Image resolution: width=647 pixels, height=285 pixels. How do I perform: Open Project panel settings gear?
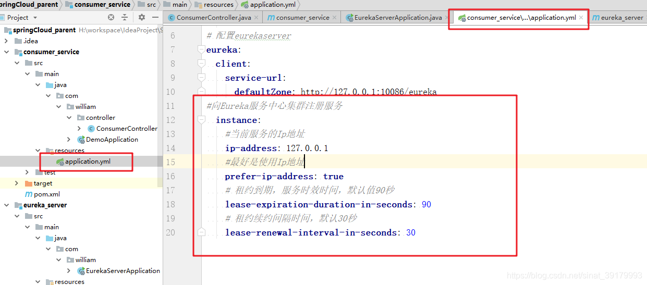tap(141, 17)
